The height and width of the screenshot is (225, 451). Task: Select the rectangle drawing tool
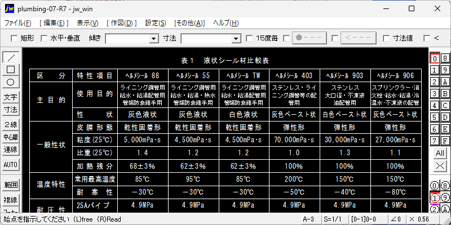tap(11, 69)
